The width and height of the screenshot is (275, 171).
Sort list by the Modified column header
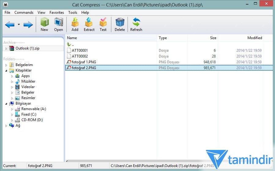point(241,38)
